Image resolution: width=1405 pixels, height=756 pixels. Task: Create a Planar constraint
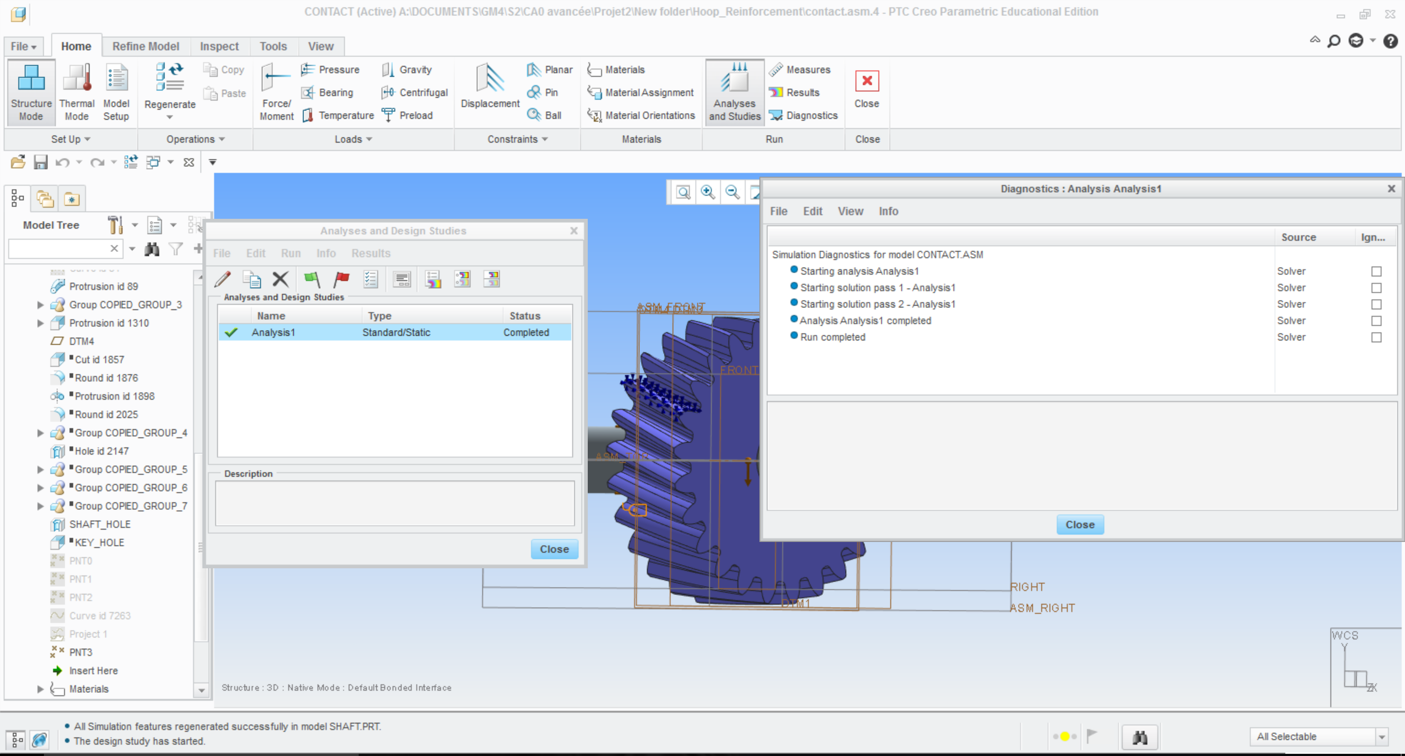(x=549, y=69)
